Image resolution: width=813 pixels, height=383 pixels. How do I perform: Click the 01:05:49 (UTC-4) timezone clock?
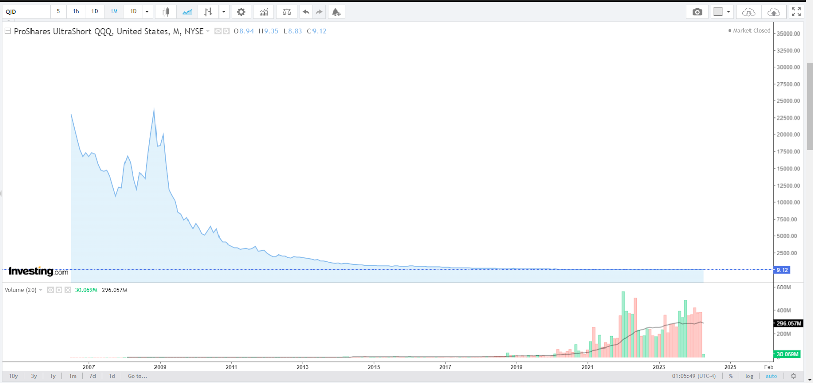click(694, 376)
